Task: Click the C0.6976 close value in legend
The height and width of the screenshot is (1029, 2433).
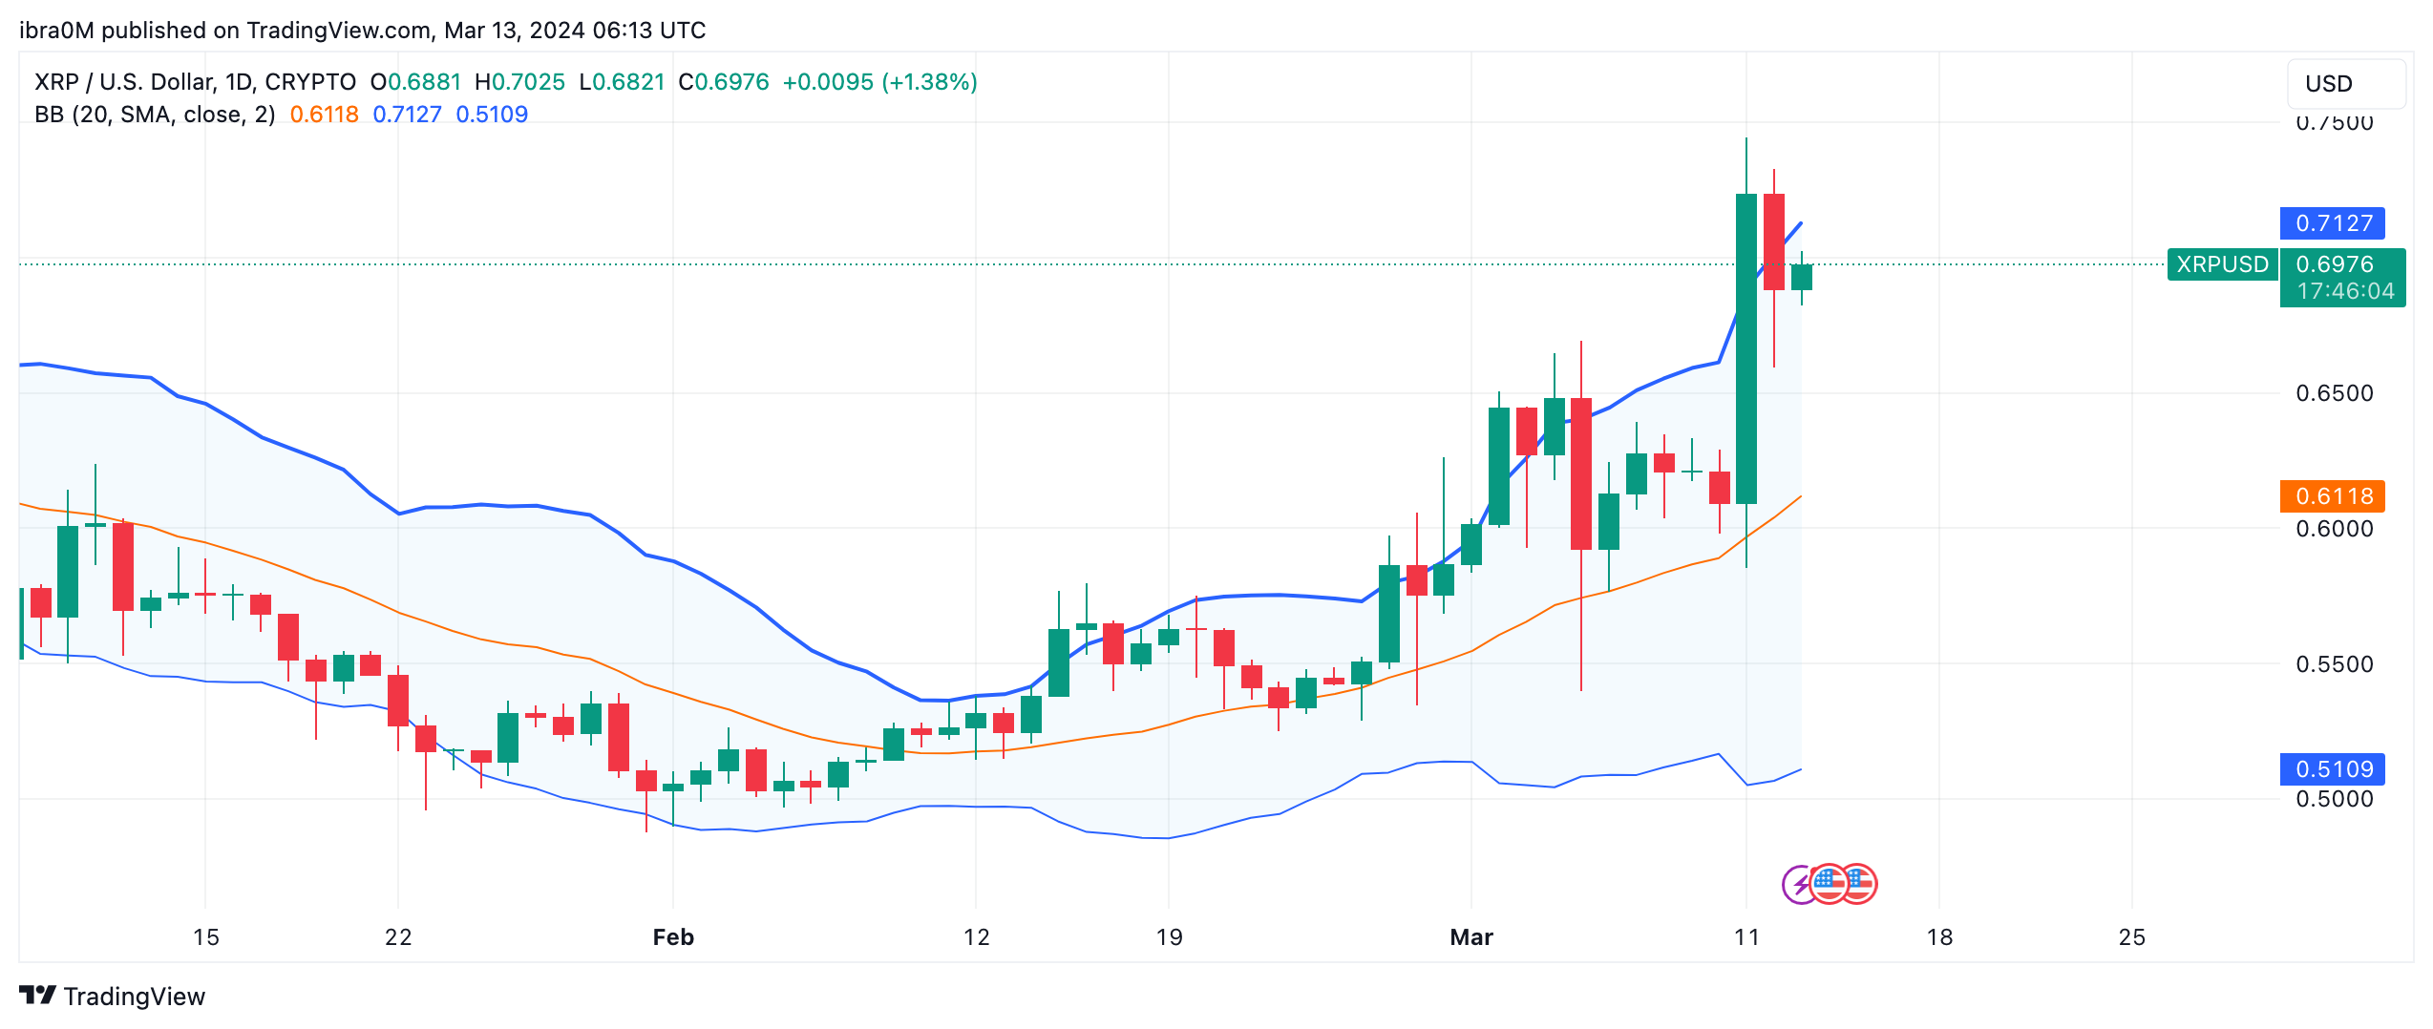Action: coord(724,82)
